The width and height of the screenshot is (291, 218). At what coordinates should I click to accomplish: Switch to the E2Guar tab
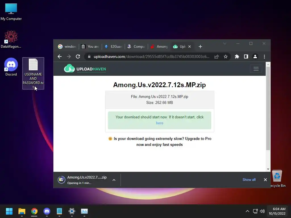click(x=113, y=47)
